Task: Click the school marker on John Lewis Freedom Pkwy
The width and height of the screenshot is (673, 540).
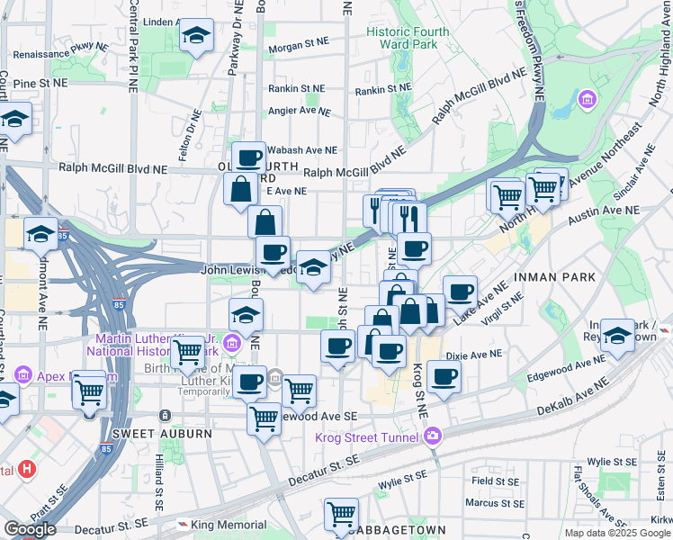Action: 314,269
